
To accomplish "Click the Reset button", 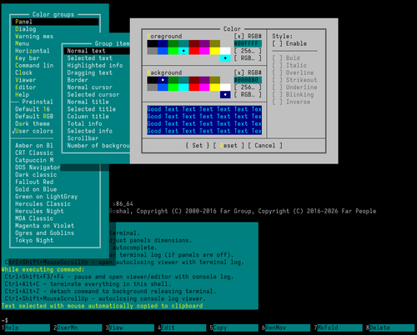I will point(229,145).
